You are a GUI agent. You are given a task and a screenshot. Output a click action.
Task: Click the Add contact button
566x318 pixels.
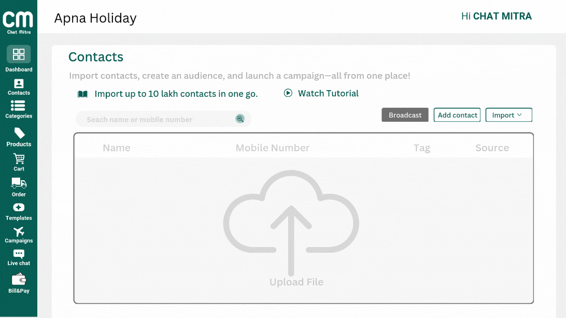point(457,115)
